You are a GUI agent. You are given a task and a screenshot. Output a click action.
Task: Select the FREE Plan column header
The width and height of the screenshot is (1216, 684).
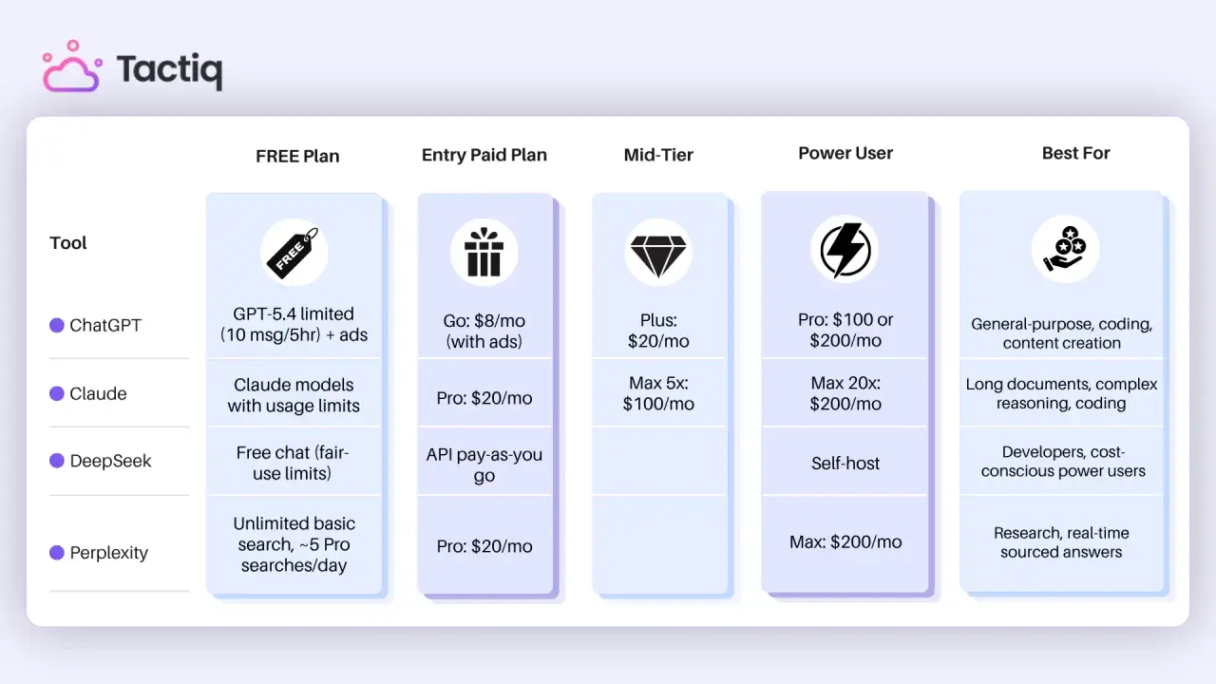point(297,157)
